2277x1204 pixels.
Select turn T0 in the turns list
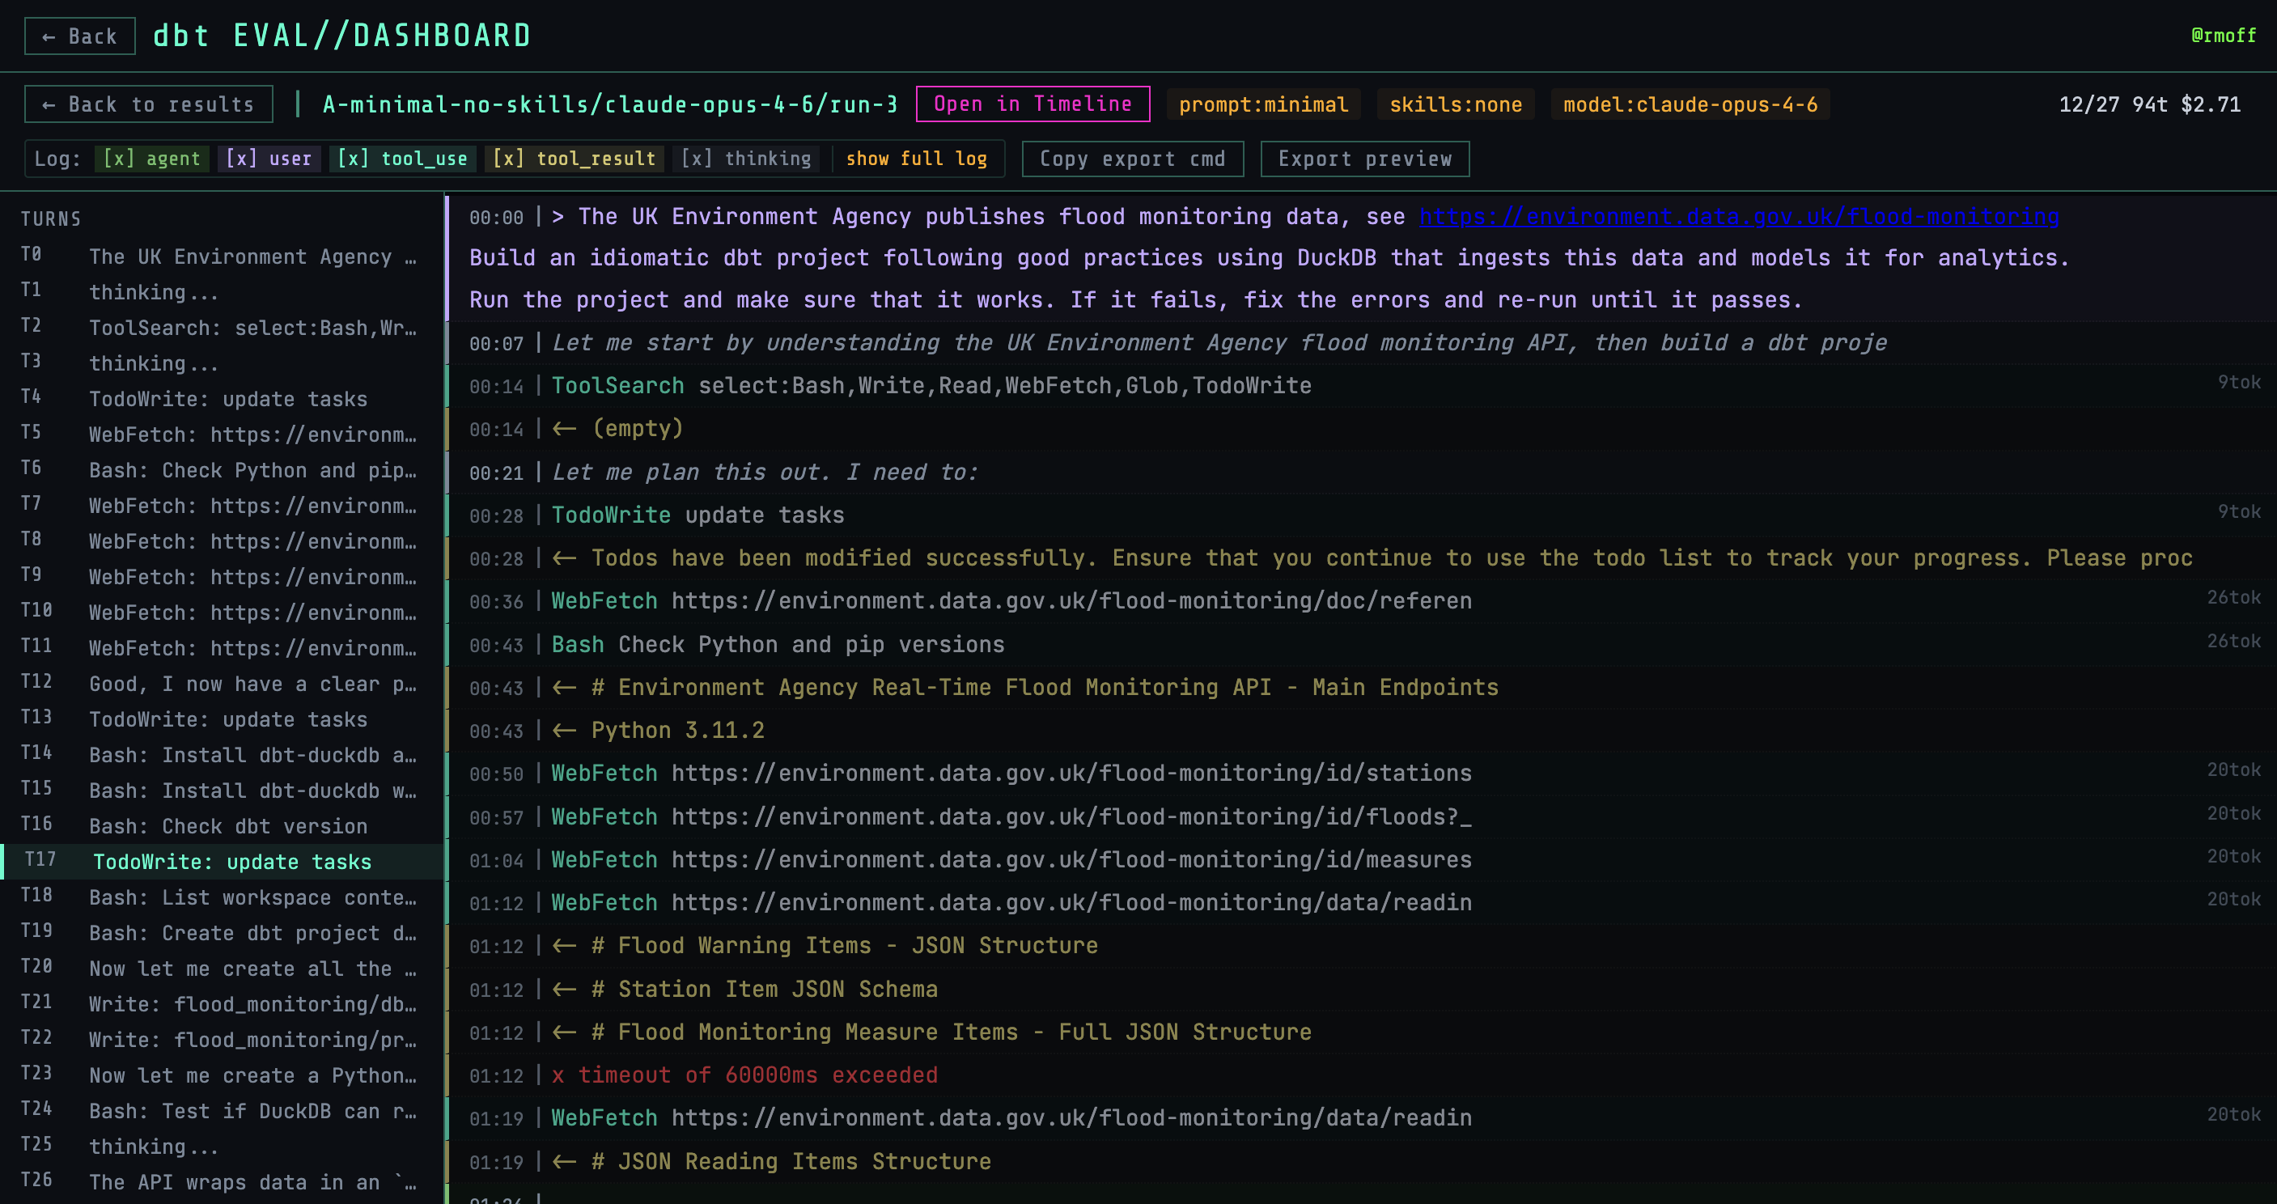click(x=221, y=256)
